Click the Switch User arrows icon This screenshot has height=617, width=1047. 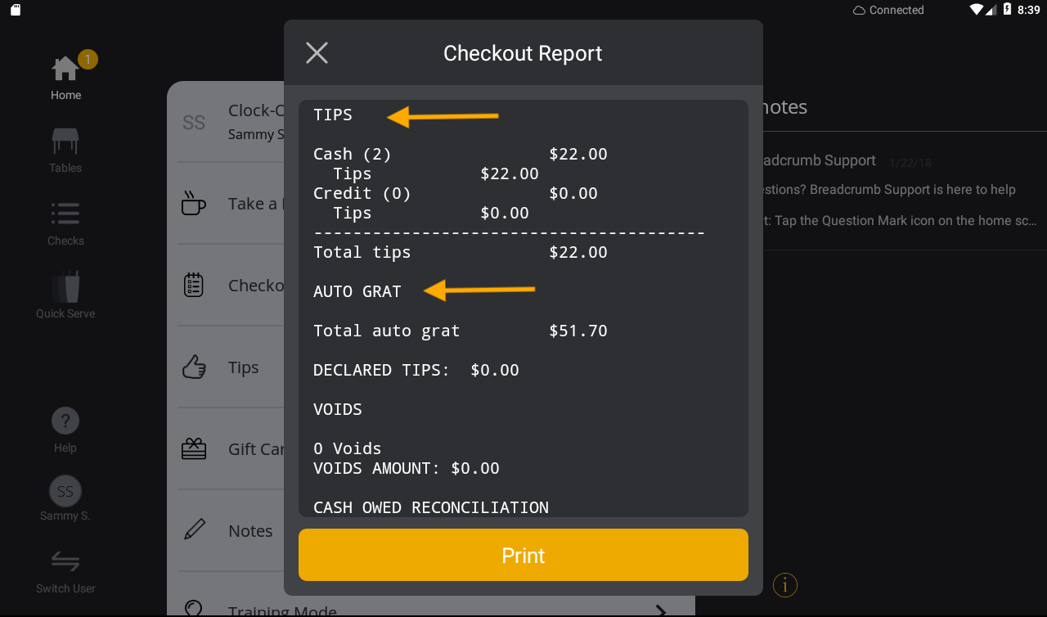tap(65, 561)
